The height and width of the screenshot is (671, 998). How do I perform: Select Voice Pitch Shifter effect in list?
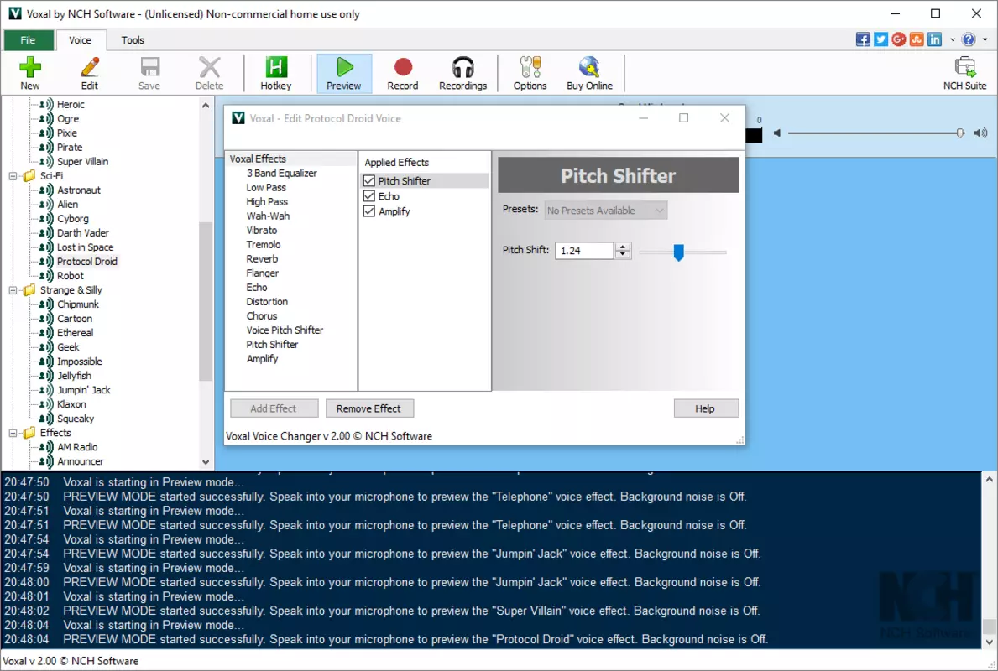click(285, 330)
